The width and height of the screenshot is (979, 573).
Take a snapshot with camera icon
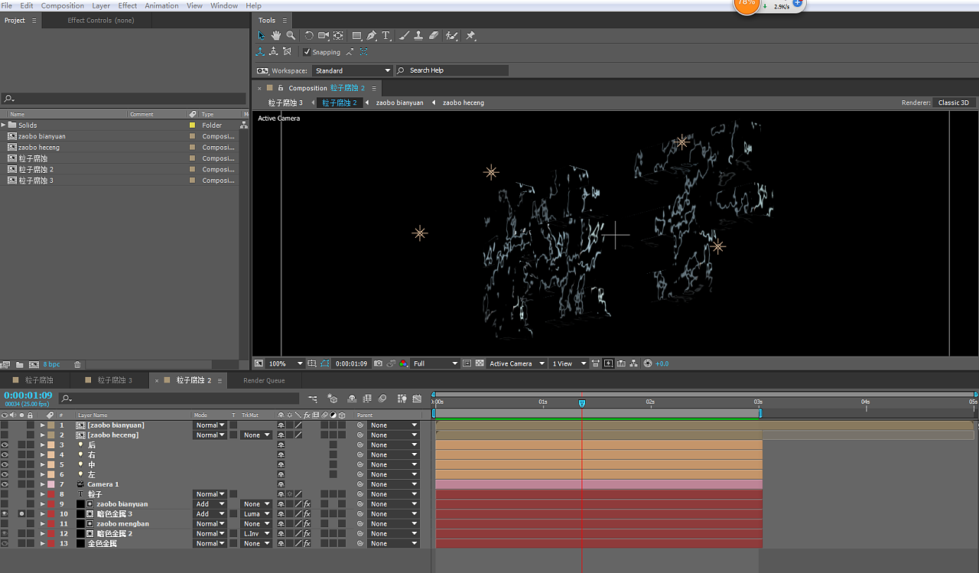click(378, 363)
